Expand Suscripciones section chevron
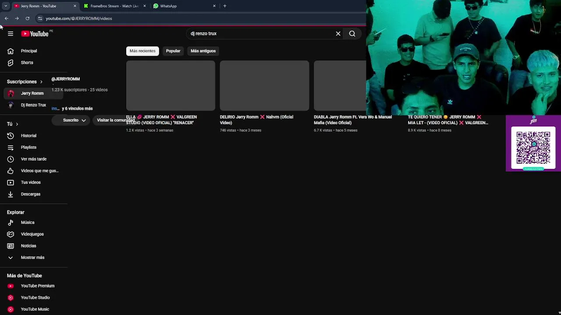This screenshot has height=315, width=561. tap(41, 82)
